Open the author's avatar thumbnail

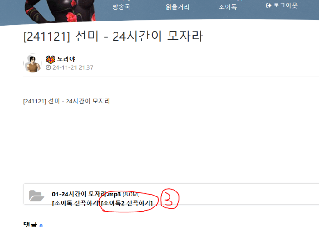click(x=32, y=63)
